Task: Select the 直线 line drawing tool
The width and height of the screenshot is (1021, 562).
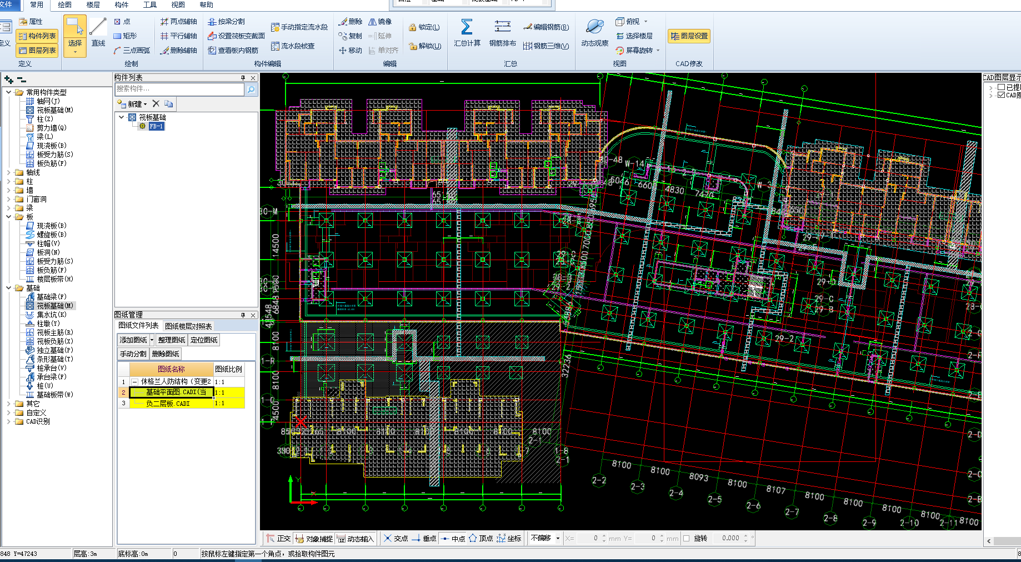Action: 98,33
